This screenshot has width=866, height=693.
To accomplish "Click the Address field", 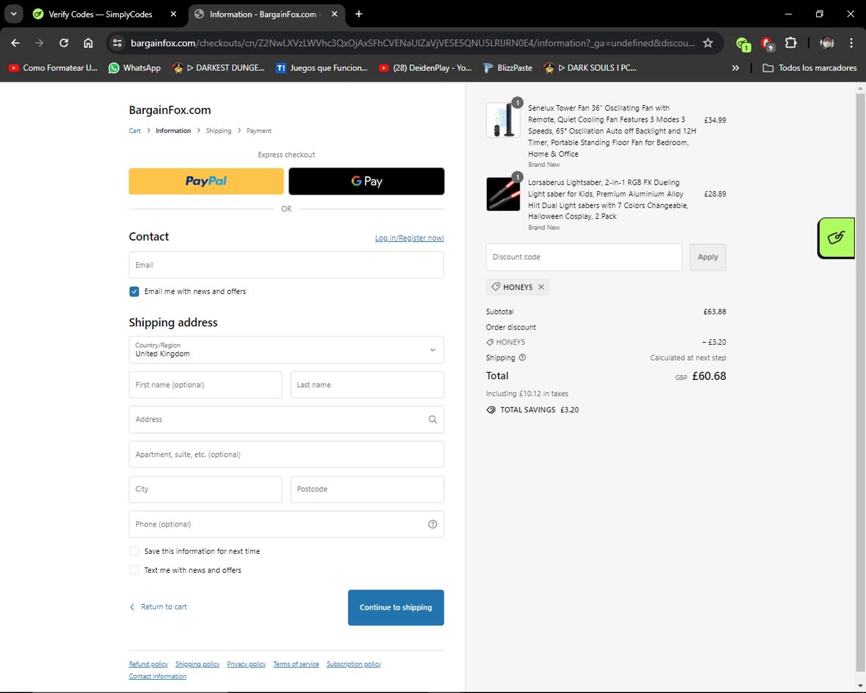I will [x=286, y=419].
